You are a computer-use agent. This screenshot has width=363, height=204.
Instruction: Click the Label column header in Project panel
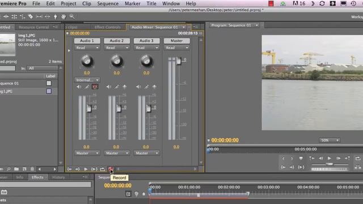(x=50, y=76)
